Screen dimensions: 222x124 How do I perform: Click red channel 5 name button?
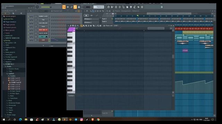point(43,30)
